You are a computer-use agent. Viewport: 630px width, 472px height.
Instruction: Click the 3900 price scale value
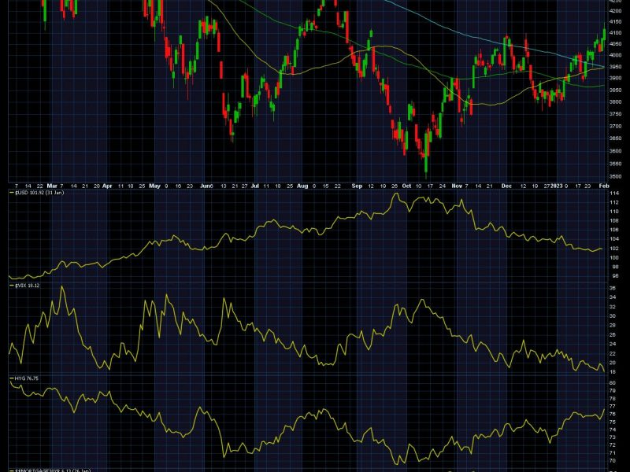pos(615,79)
